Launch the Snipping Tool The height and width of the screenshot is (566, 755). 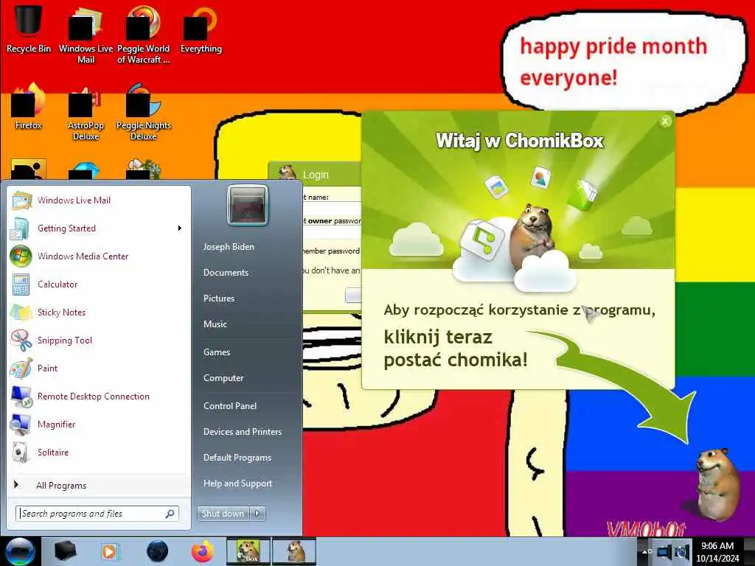click(x=99, y=340)
